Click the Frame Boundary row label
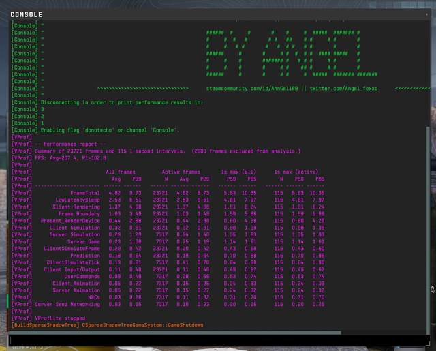436x351 pixels. [x=79, y=213]
